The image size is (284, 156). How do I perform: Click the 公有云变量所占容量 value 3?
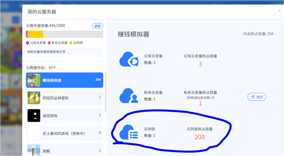point(200,64)
